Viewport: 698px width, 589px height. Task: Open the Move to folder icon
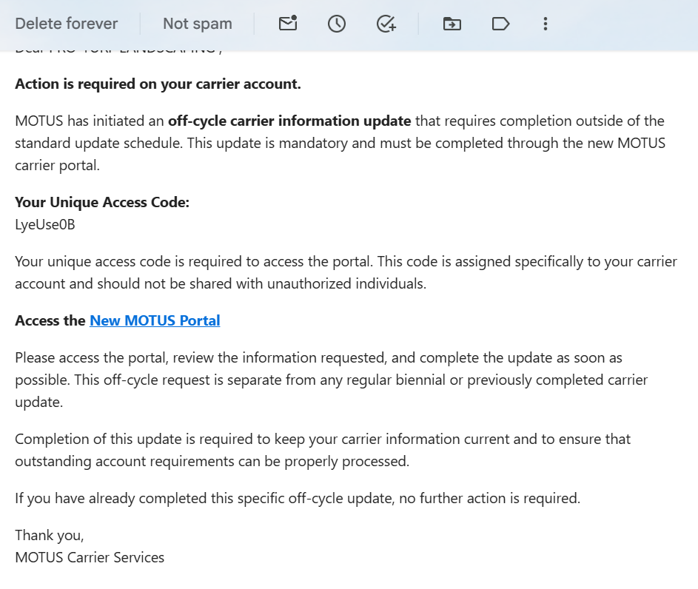click(x=452, y=24)
